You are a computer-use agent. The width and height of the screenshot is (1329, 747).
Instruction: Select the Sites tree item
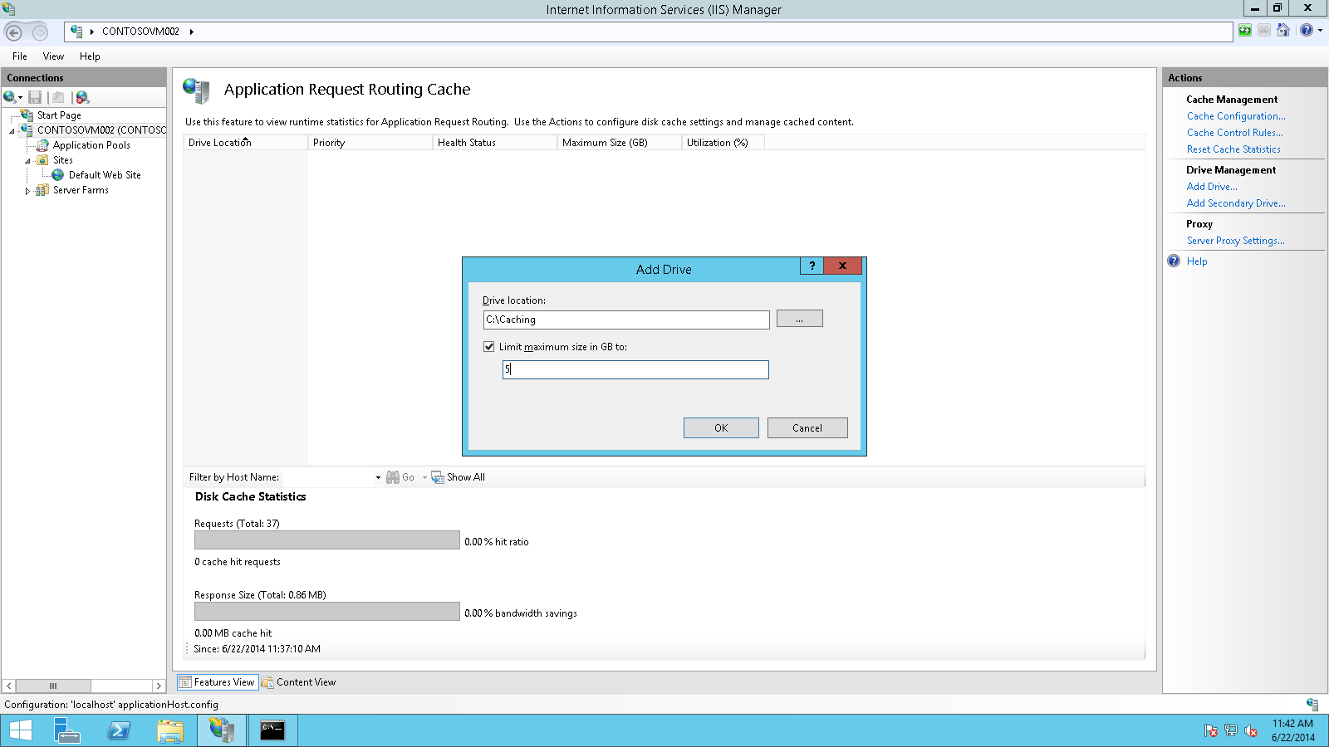coord(63,160)
